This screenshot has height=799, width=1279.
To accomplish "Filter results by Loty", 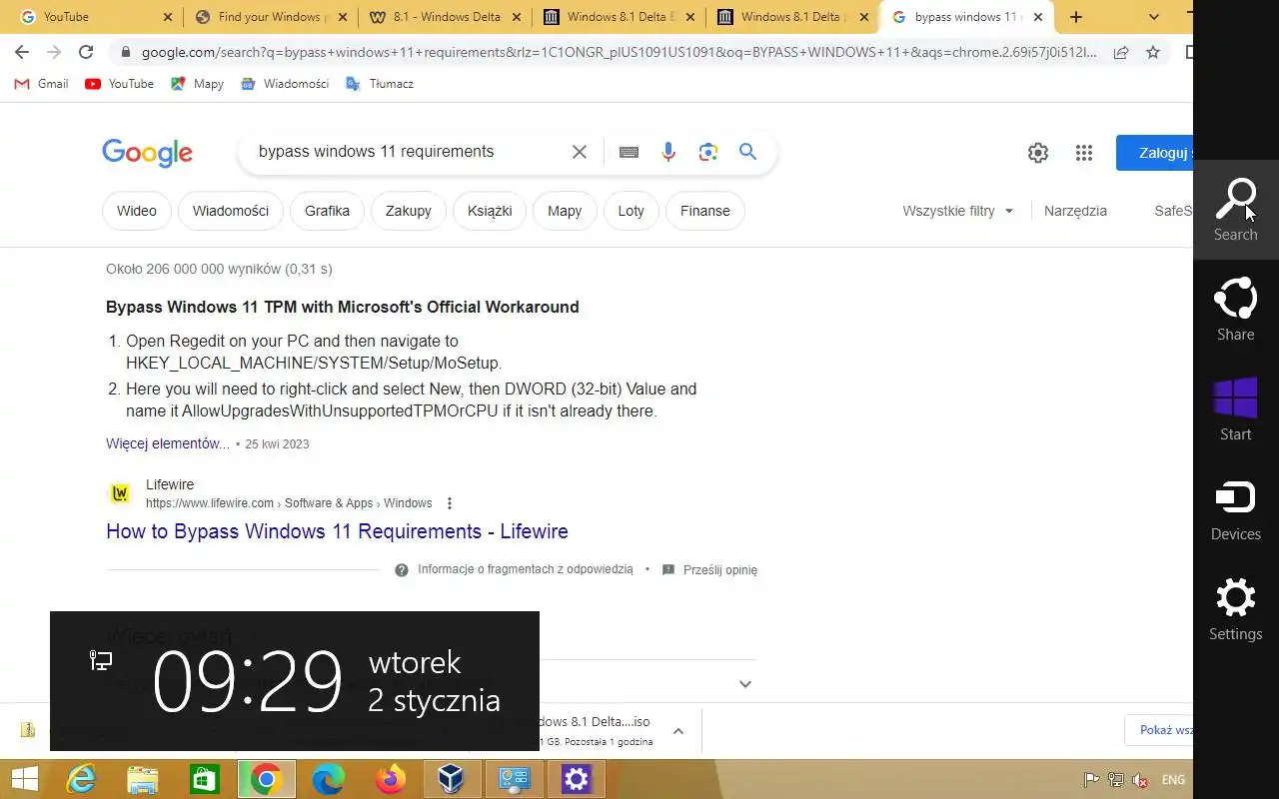I will click(631, 211).
